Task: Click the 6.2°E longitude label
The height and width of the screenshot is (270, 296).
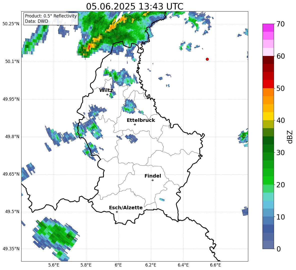Action: coord(151,265)
